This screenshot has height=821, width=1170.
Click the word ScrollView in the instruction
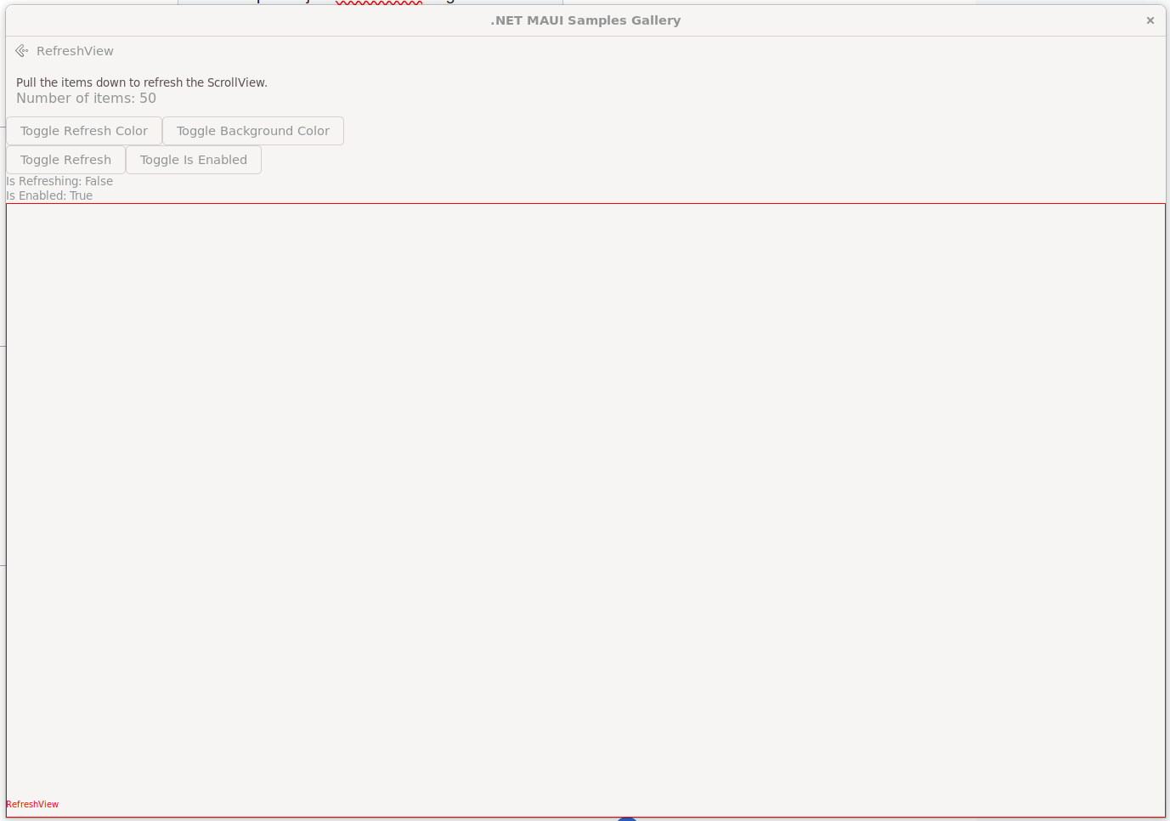[x=236, y=82]
